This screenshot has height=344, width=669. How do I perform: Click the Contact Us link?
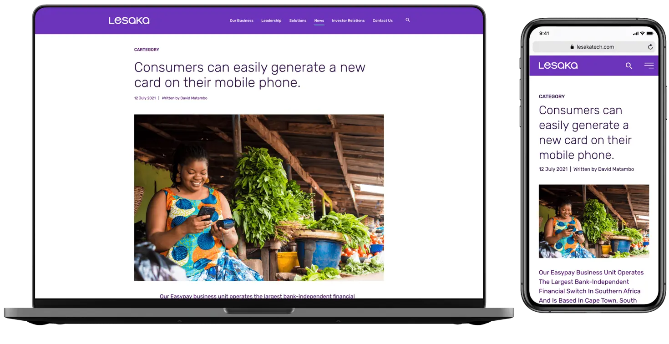[x=382, y=20]
